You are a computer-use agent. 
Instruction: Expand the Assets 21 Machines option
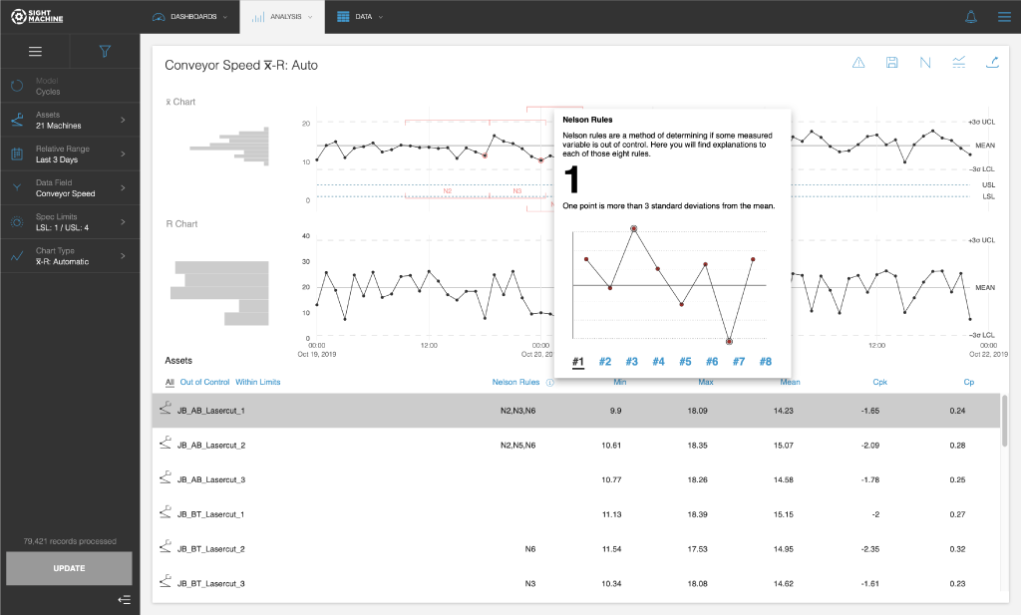(x=70, y=120)
